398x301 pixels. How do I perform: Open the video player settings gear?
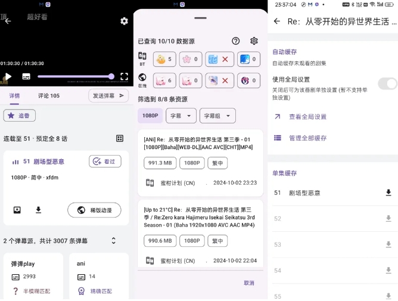point(124,21)
